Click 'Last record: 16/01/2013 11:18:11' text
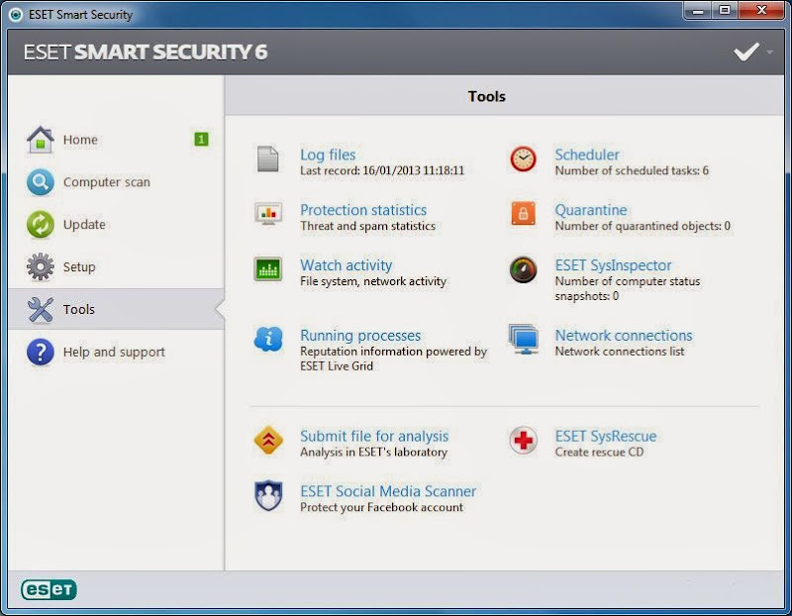Image resolution: width=792 pixels, height=616 pixels. 382,170
